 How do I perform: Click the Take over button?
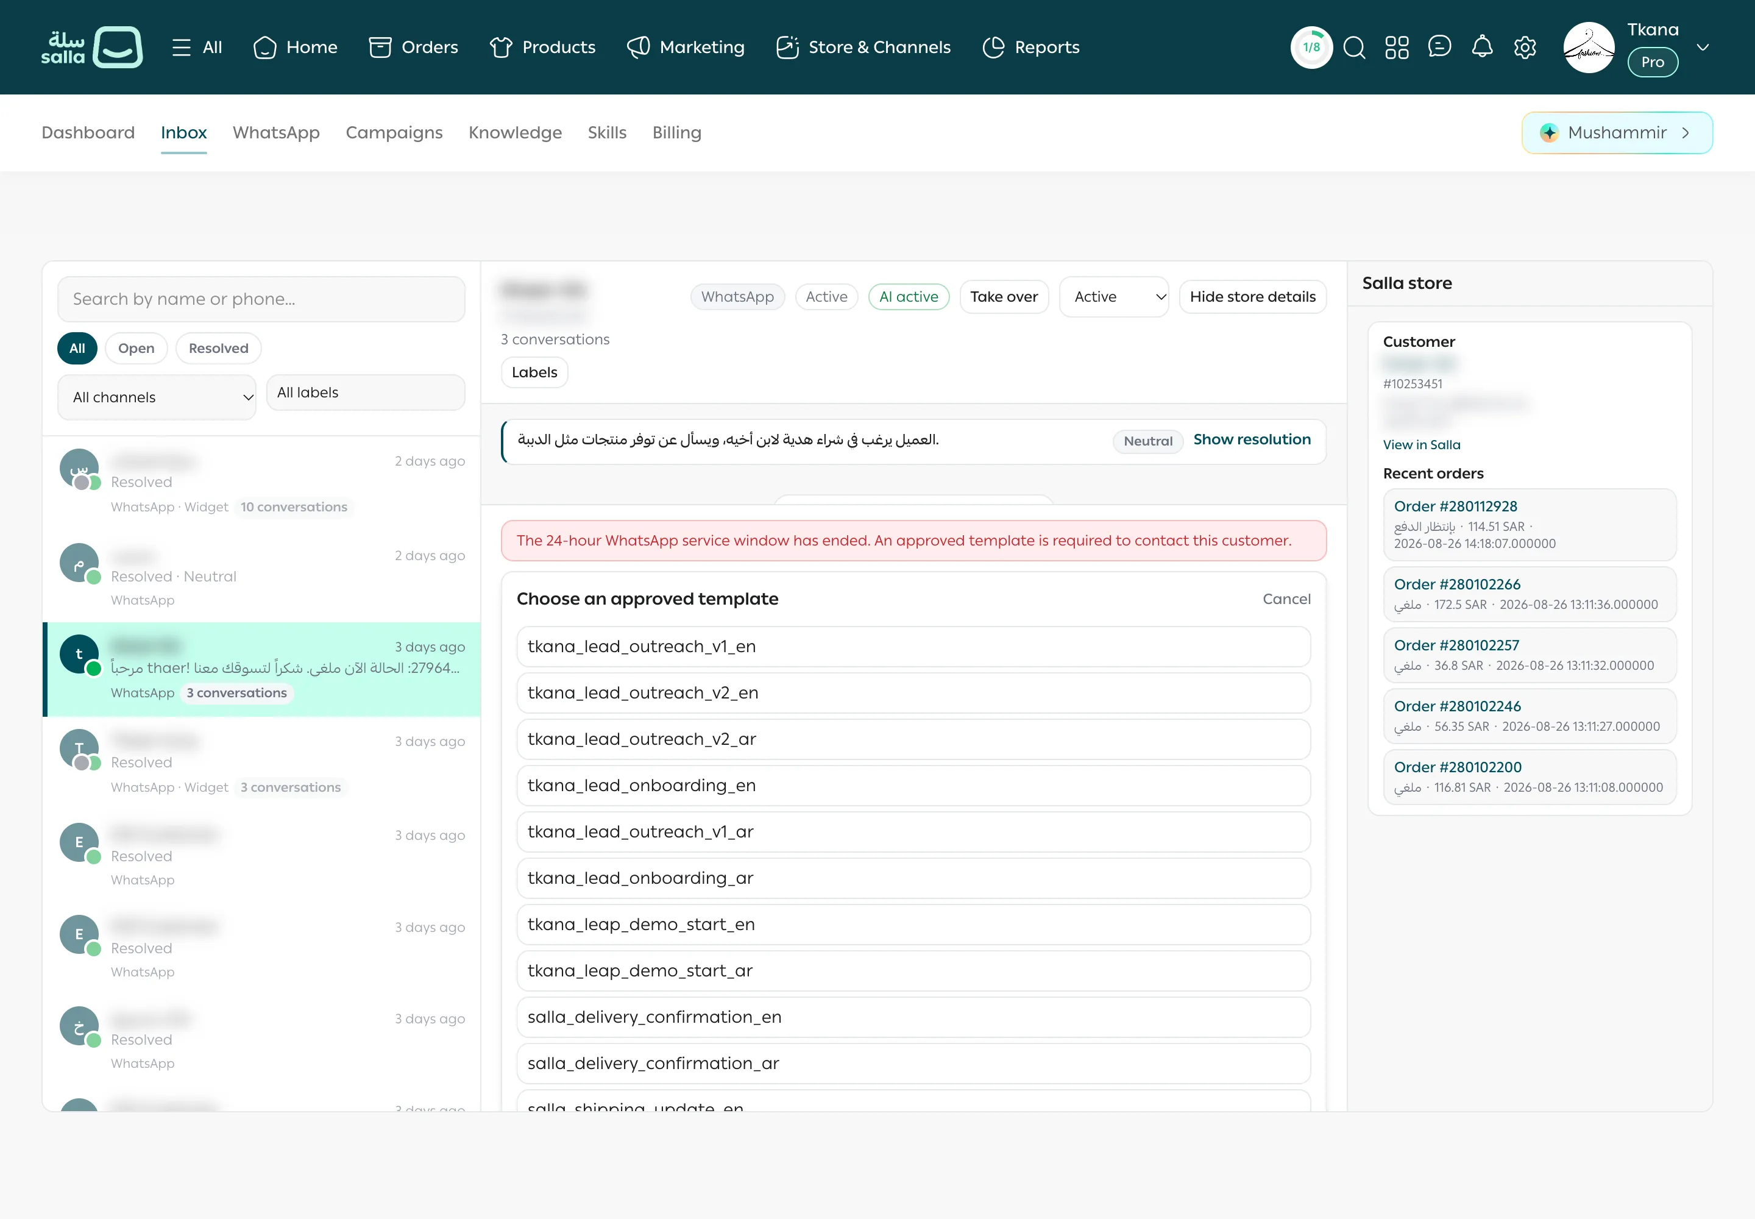[1004, 297]
